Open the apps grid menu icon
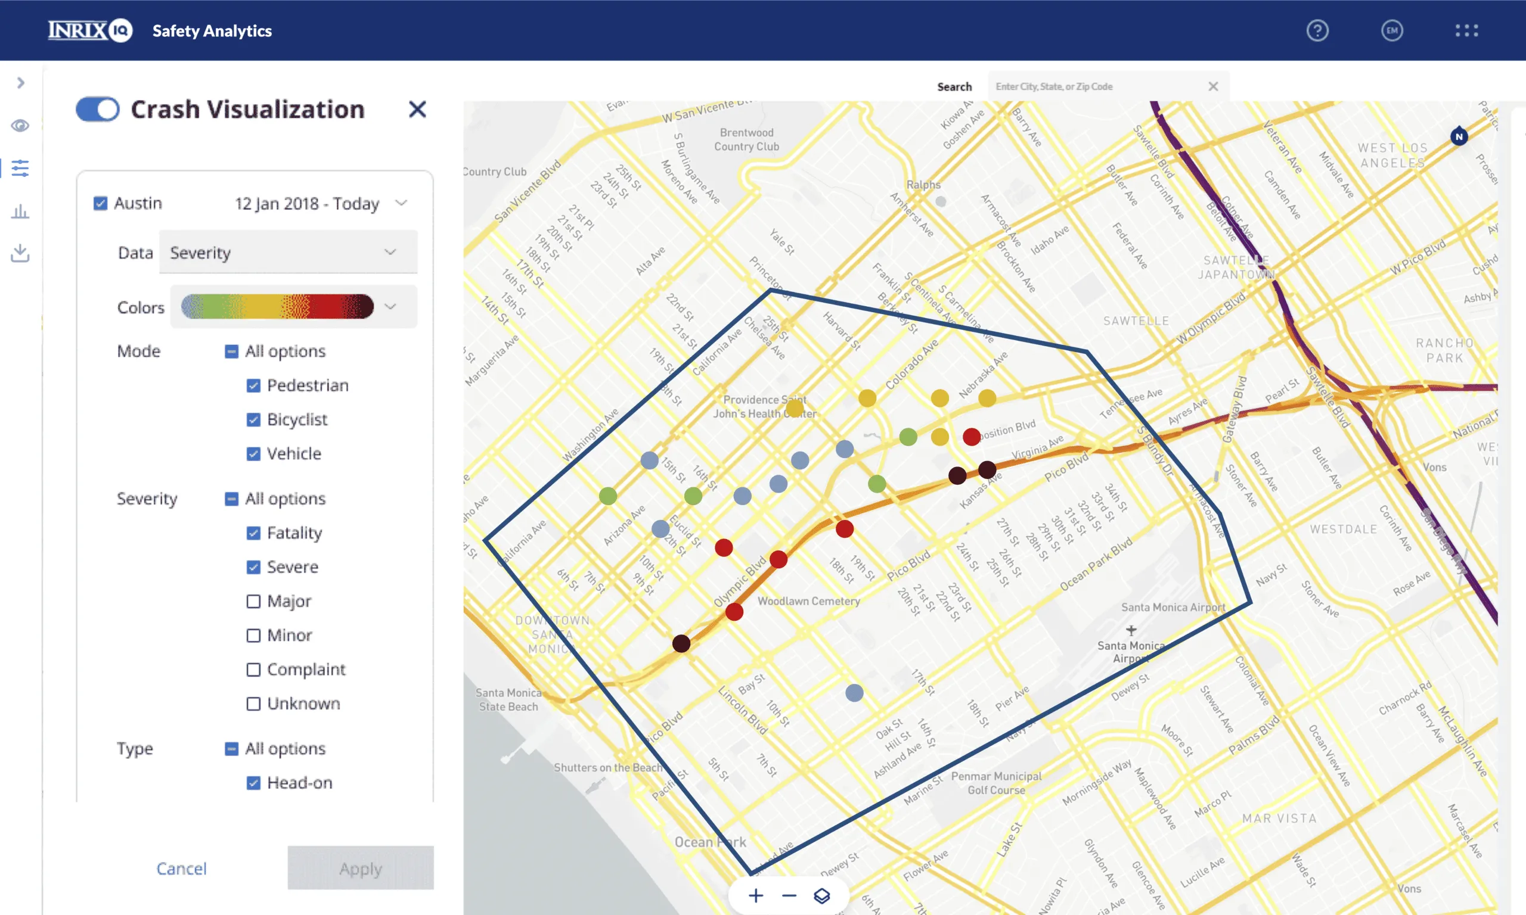The image size is (1526, 915). [1466, 30]
